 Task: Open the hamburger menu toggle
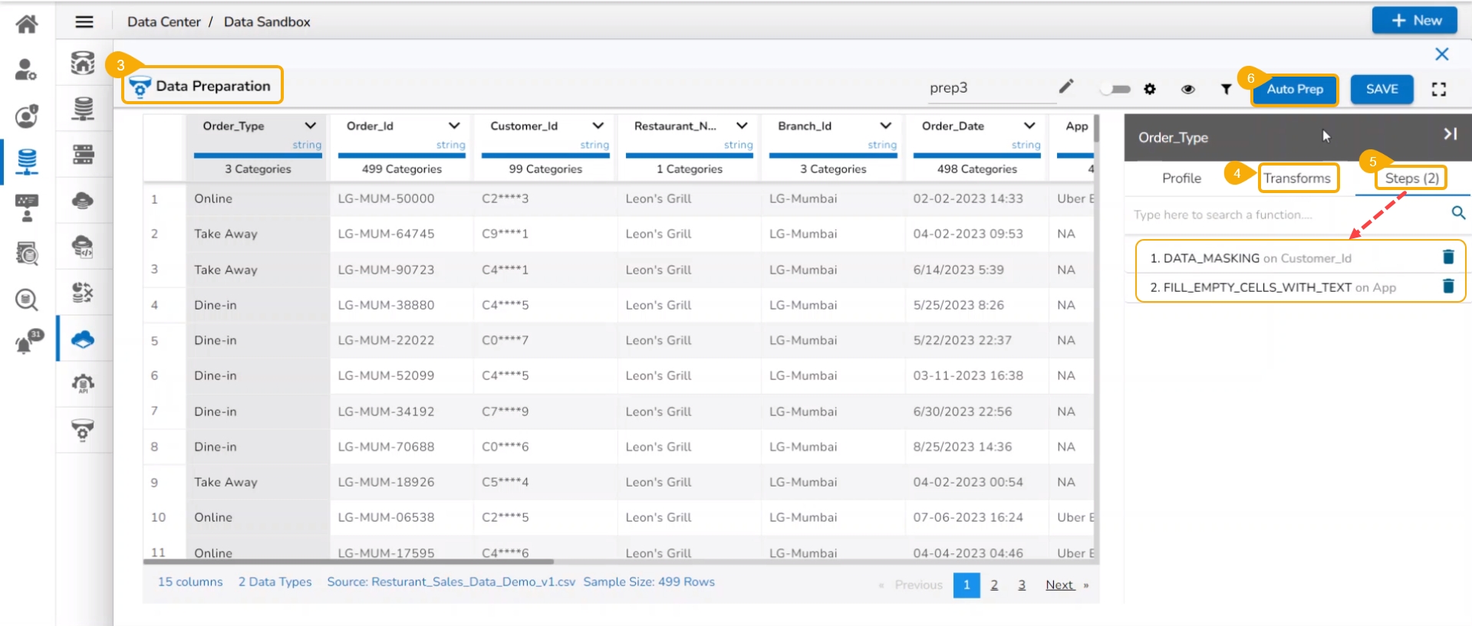coord(84,22)
